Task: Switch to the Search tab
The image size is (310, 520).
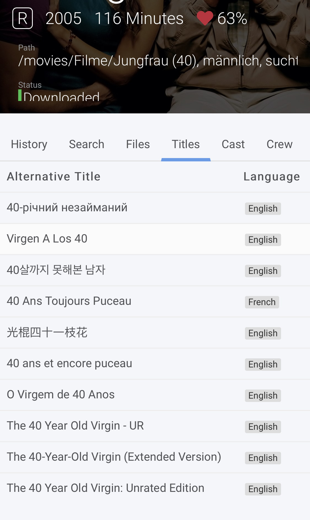Action: point(87,144)
